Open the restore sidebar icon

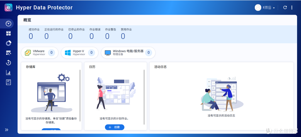click(8, 62)
